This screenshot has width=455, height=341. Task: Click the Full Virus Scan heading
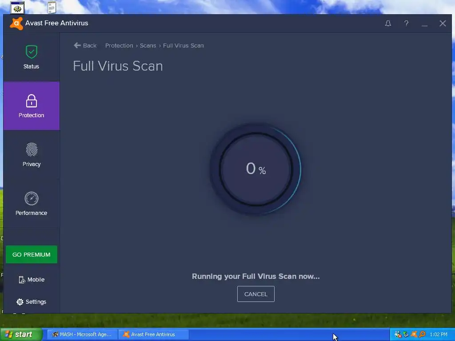(x=118, y=66)
